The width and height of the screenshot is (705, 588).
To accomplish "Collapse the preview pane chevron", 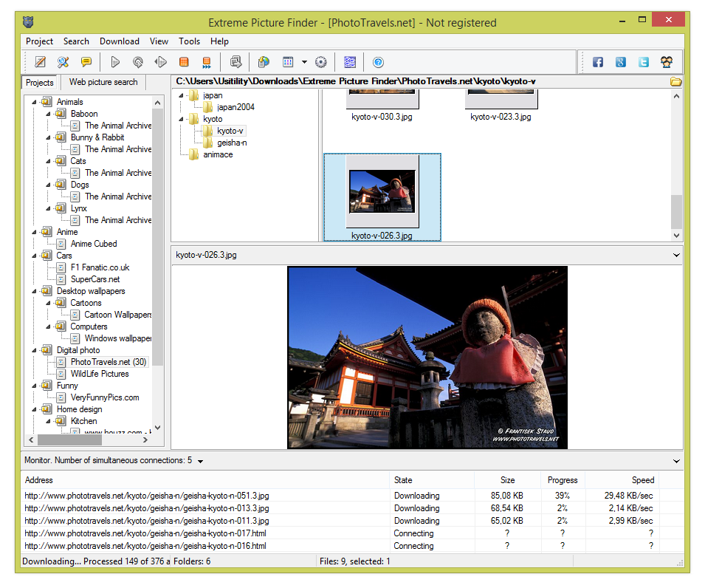I will pyautogui.click(x=676, y=255).
